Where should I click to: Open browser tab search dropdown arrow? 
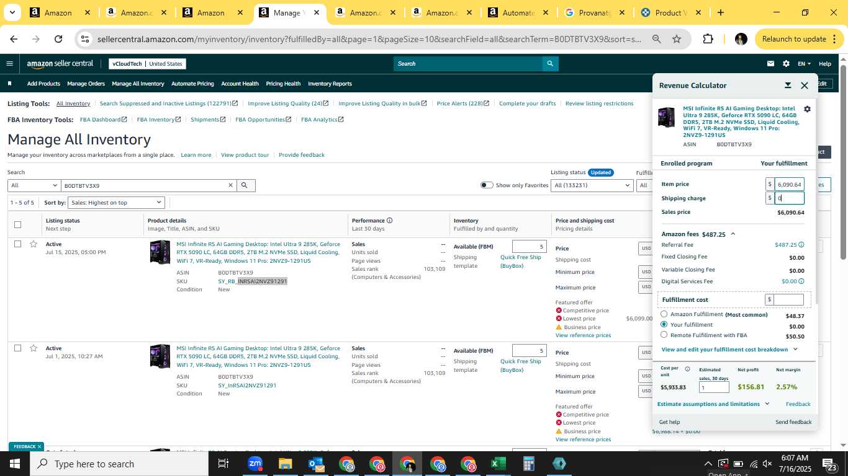[13, 12]
